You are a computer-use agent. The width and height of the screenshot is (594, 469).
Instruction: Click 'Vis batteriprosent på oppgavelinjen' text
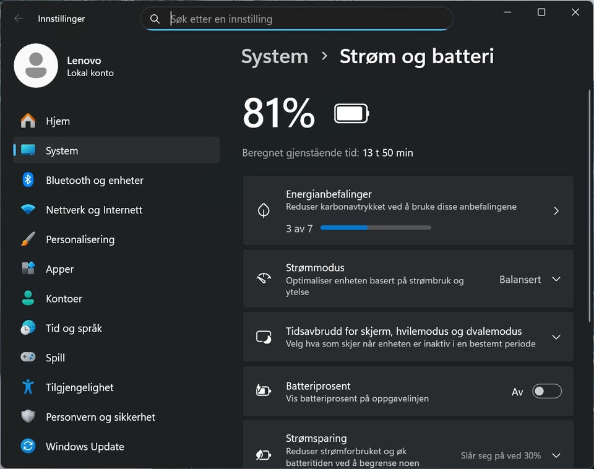pos(357,398)
